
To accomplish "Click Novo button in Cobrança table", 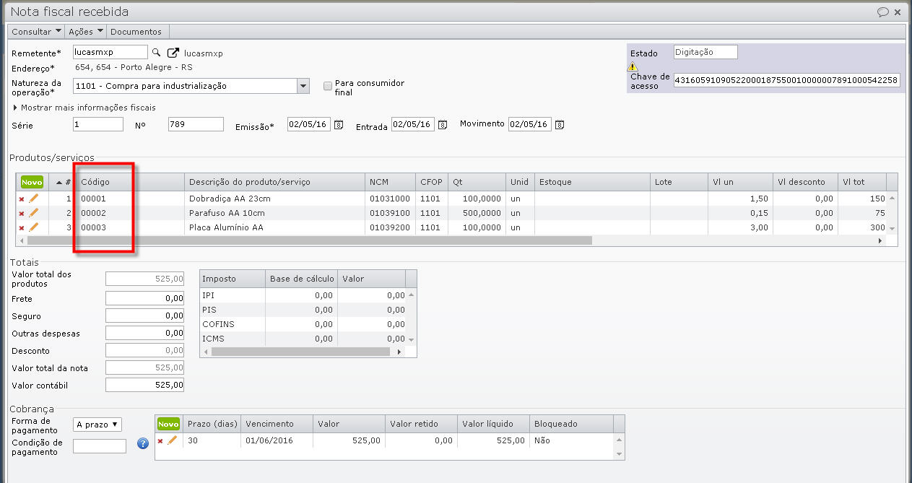I will (168, 424).
